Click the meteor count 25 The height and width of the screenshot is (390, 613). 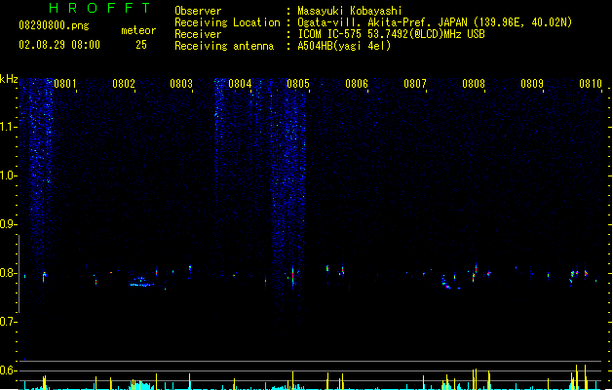point(141,45)
